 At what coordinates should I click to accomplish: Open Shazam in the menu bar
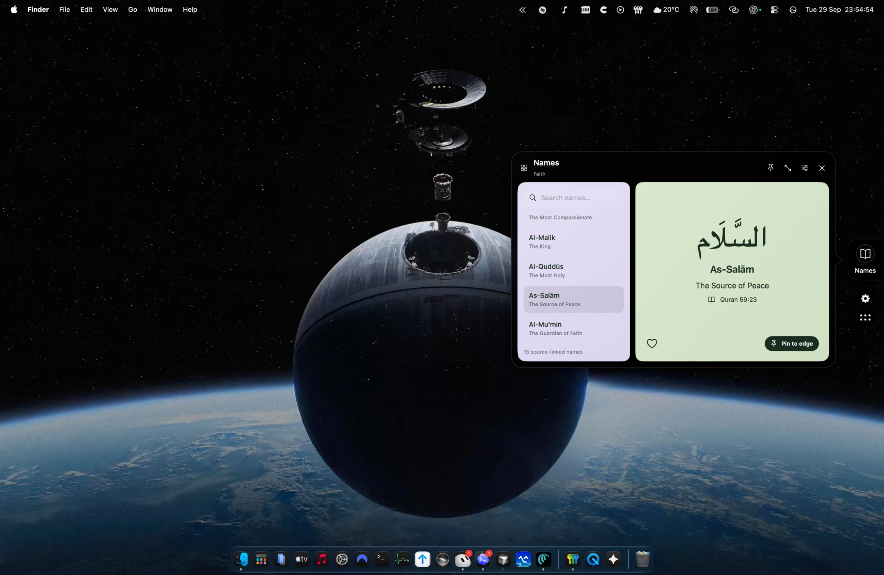point(543,10)
